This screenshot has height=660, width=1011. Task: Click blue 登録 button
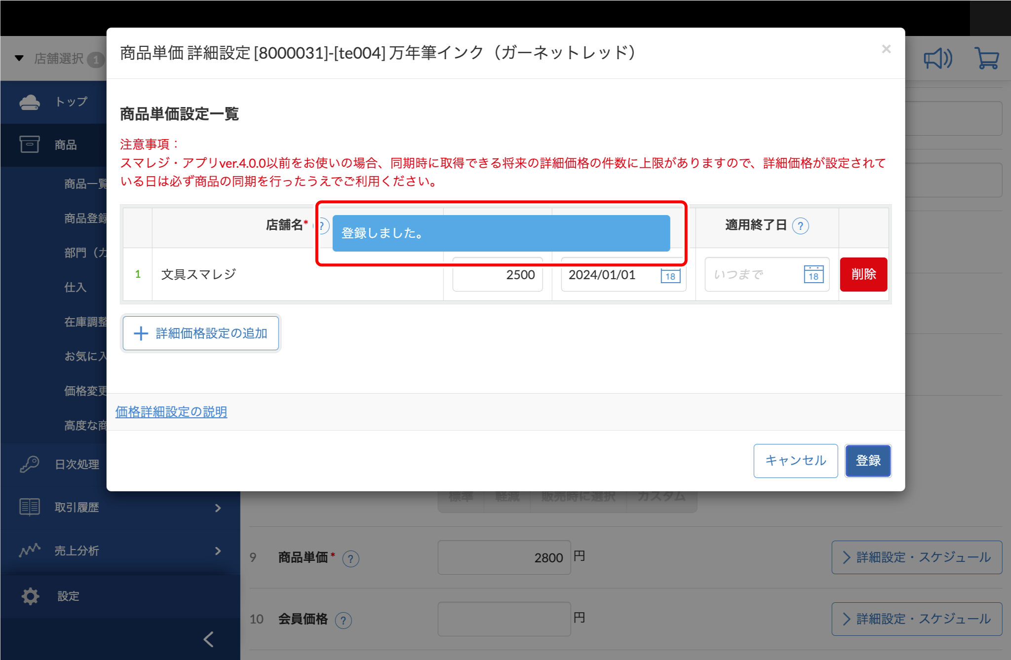pyautogui.click(x=868, y=461)
